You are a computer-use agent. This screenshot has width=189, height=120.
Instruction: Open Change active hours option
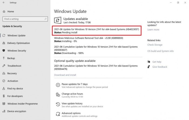72,94
